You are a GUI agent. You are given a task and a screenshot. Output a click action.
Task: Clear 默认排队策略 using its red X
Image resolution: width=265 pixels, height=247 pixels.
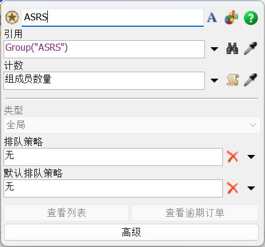tap(232, 188)
